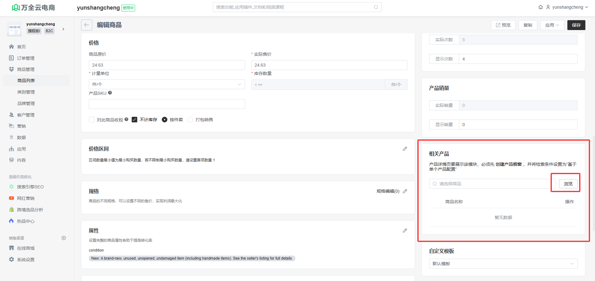Select the 打包销售 radio option
This screenshot has width=595, height=281.
(190, 120)
